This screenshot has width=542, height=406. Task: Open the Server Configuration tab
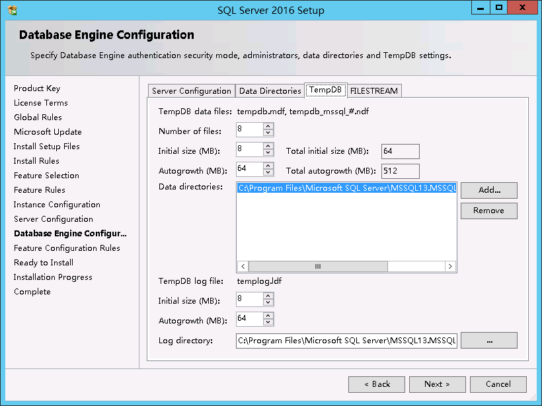pyautogui.click(x=192, y=91)
